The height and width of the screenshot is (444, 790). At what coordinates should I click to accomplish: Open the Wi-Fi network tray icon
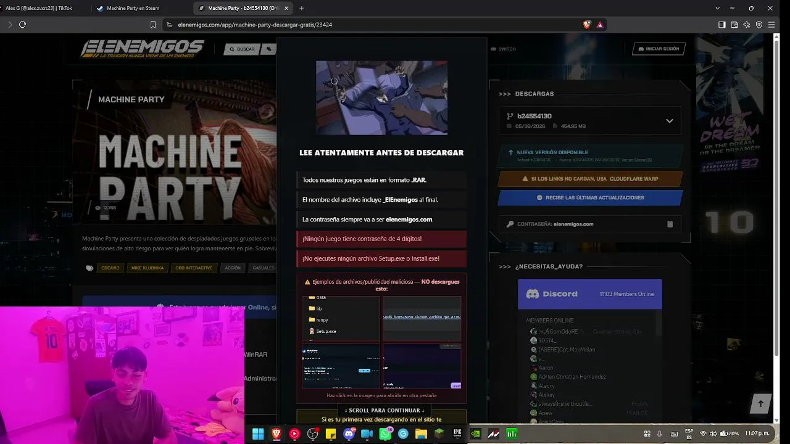pos(703,434)
